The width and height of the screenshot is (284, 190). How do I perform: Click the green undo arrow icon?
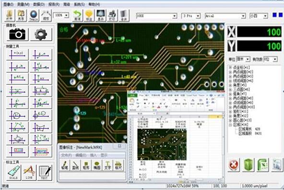pyautogui.click(x=78, y=15)
